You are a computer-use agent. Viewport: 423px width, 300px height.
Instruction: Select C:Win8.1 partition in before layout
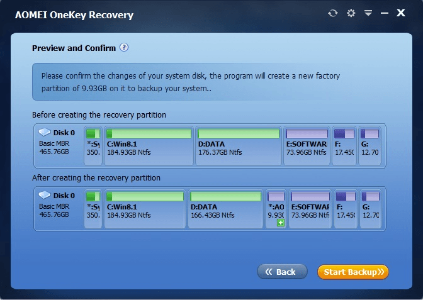[x=149, y=145]
